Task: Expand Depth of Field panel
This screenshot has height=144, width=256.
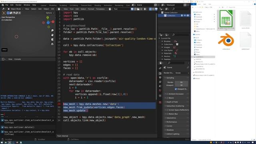Action: (172, 102)
